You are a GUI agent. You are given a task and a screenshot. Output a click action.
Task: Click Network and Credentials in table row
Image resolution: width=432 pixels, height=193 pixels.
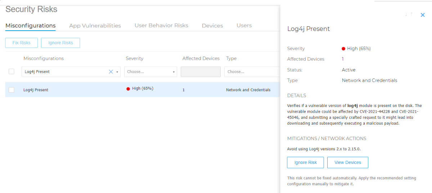tap(248, 90)
